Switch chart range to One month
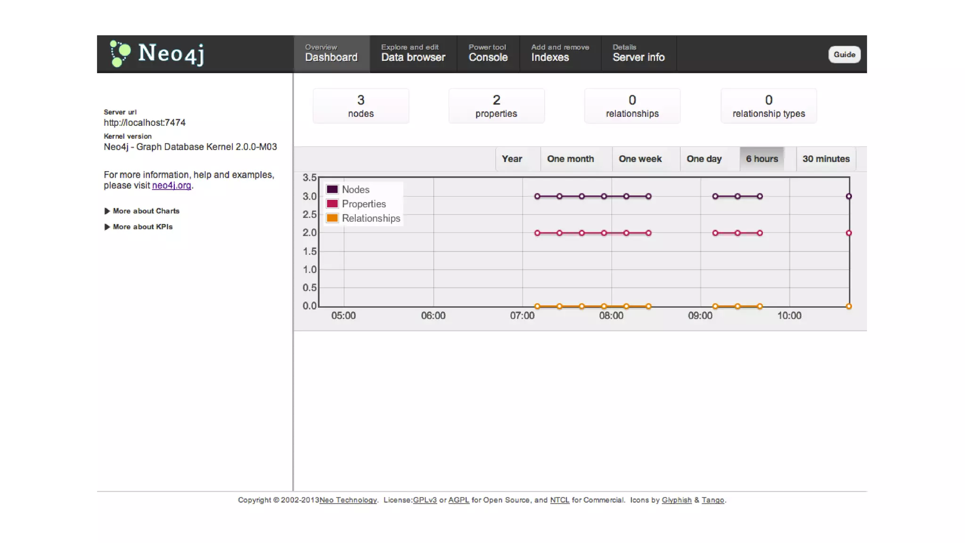Image resolution: width=965 pixels, height=543 pixels. [x=570, y=159]
